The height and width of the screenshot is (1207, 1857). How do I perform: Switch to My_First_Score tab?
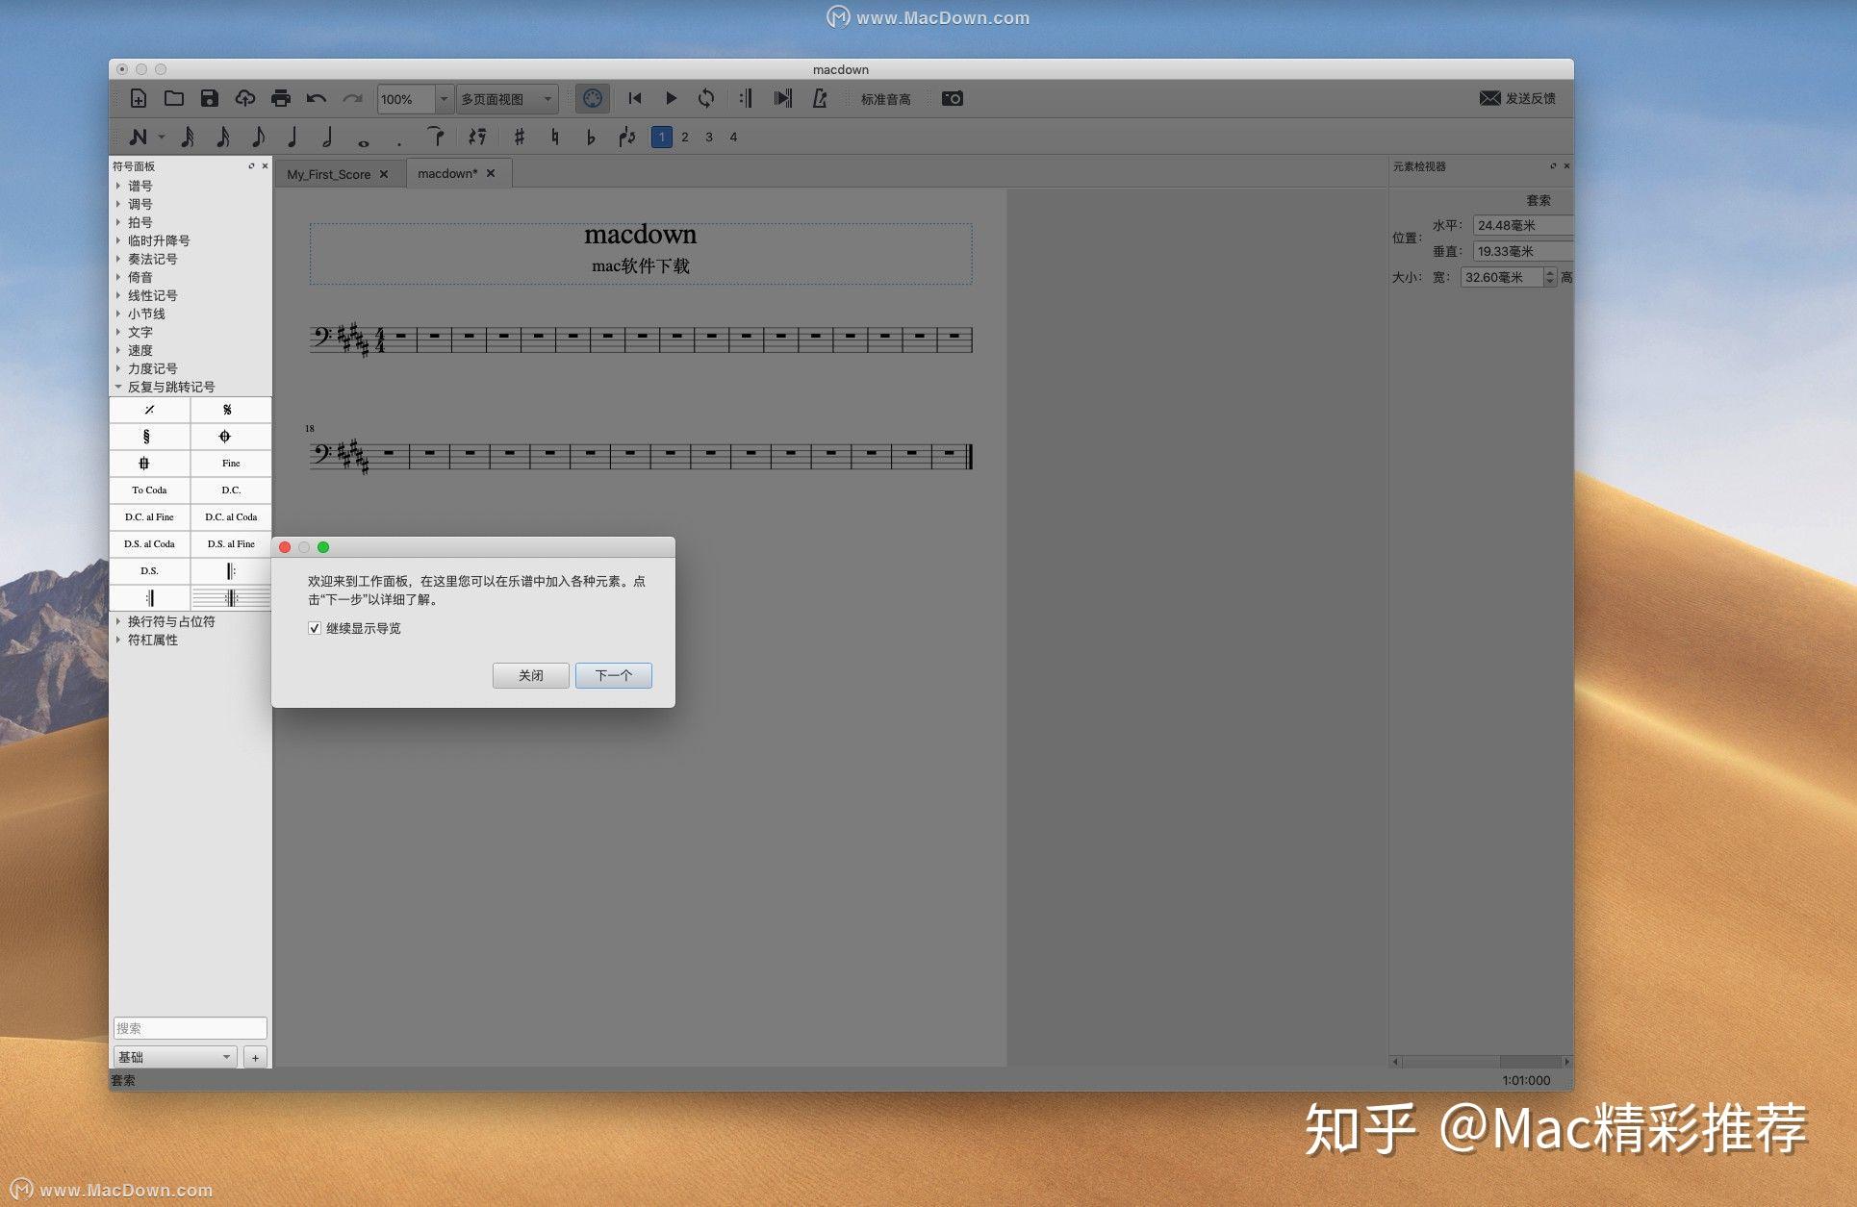328,174
